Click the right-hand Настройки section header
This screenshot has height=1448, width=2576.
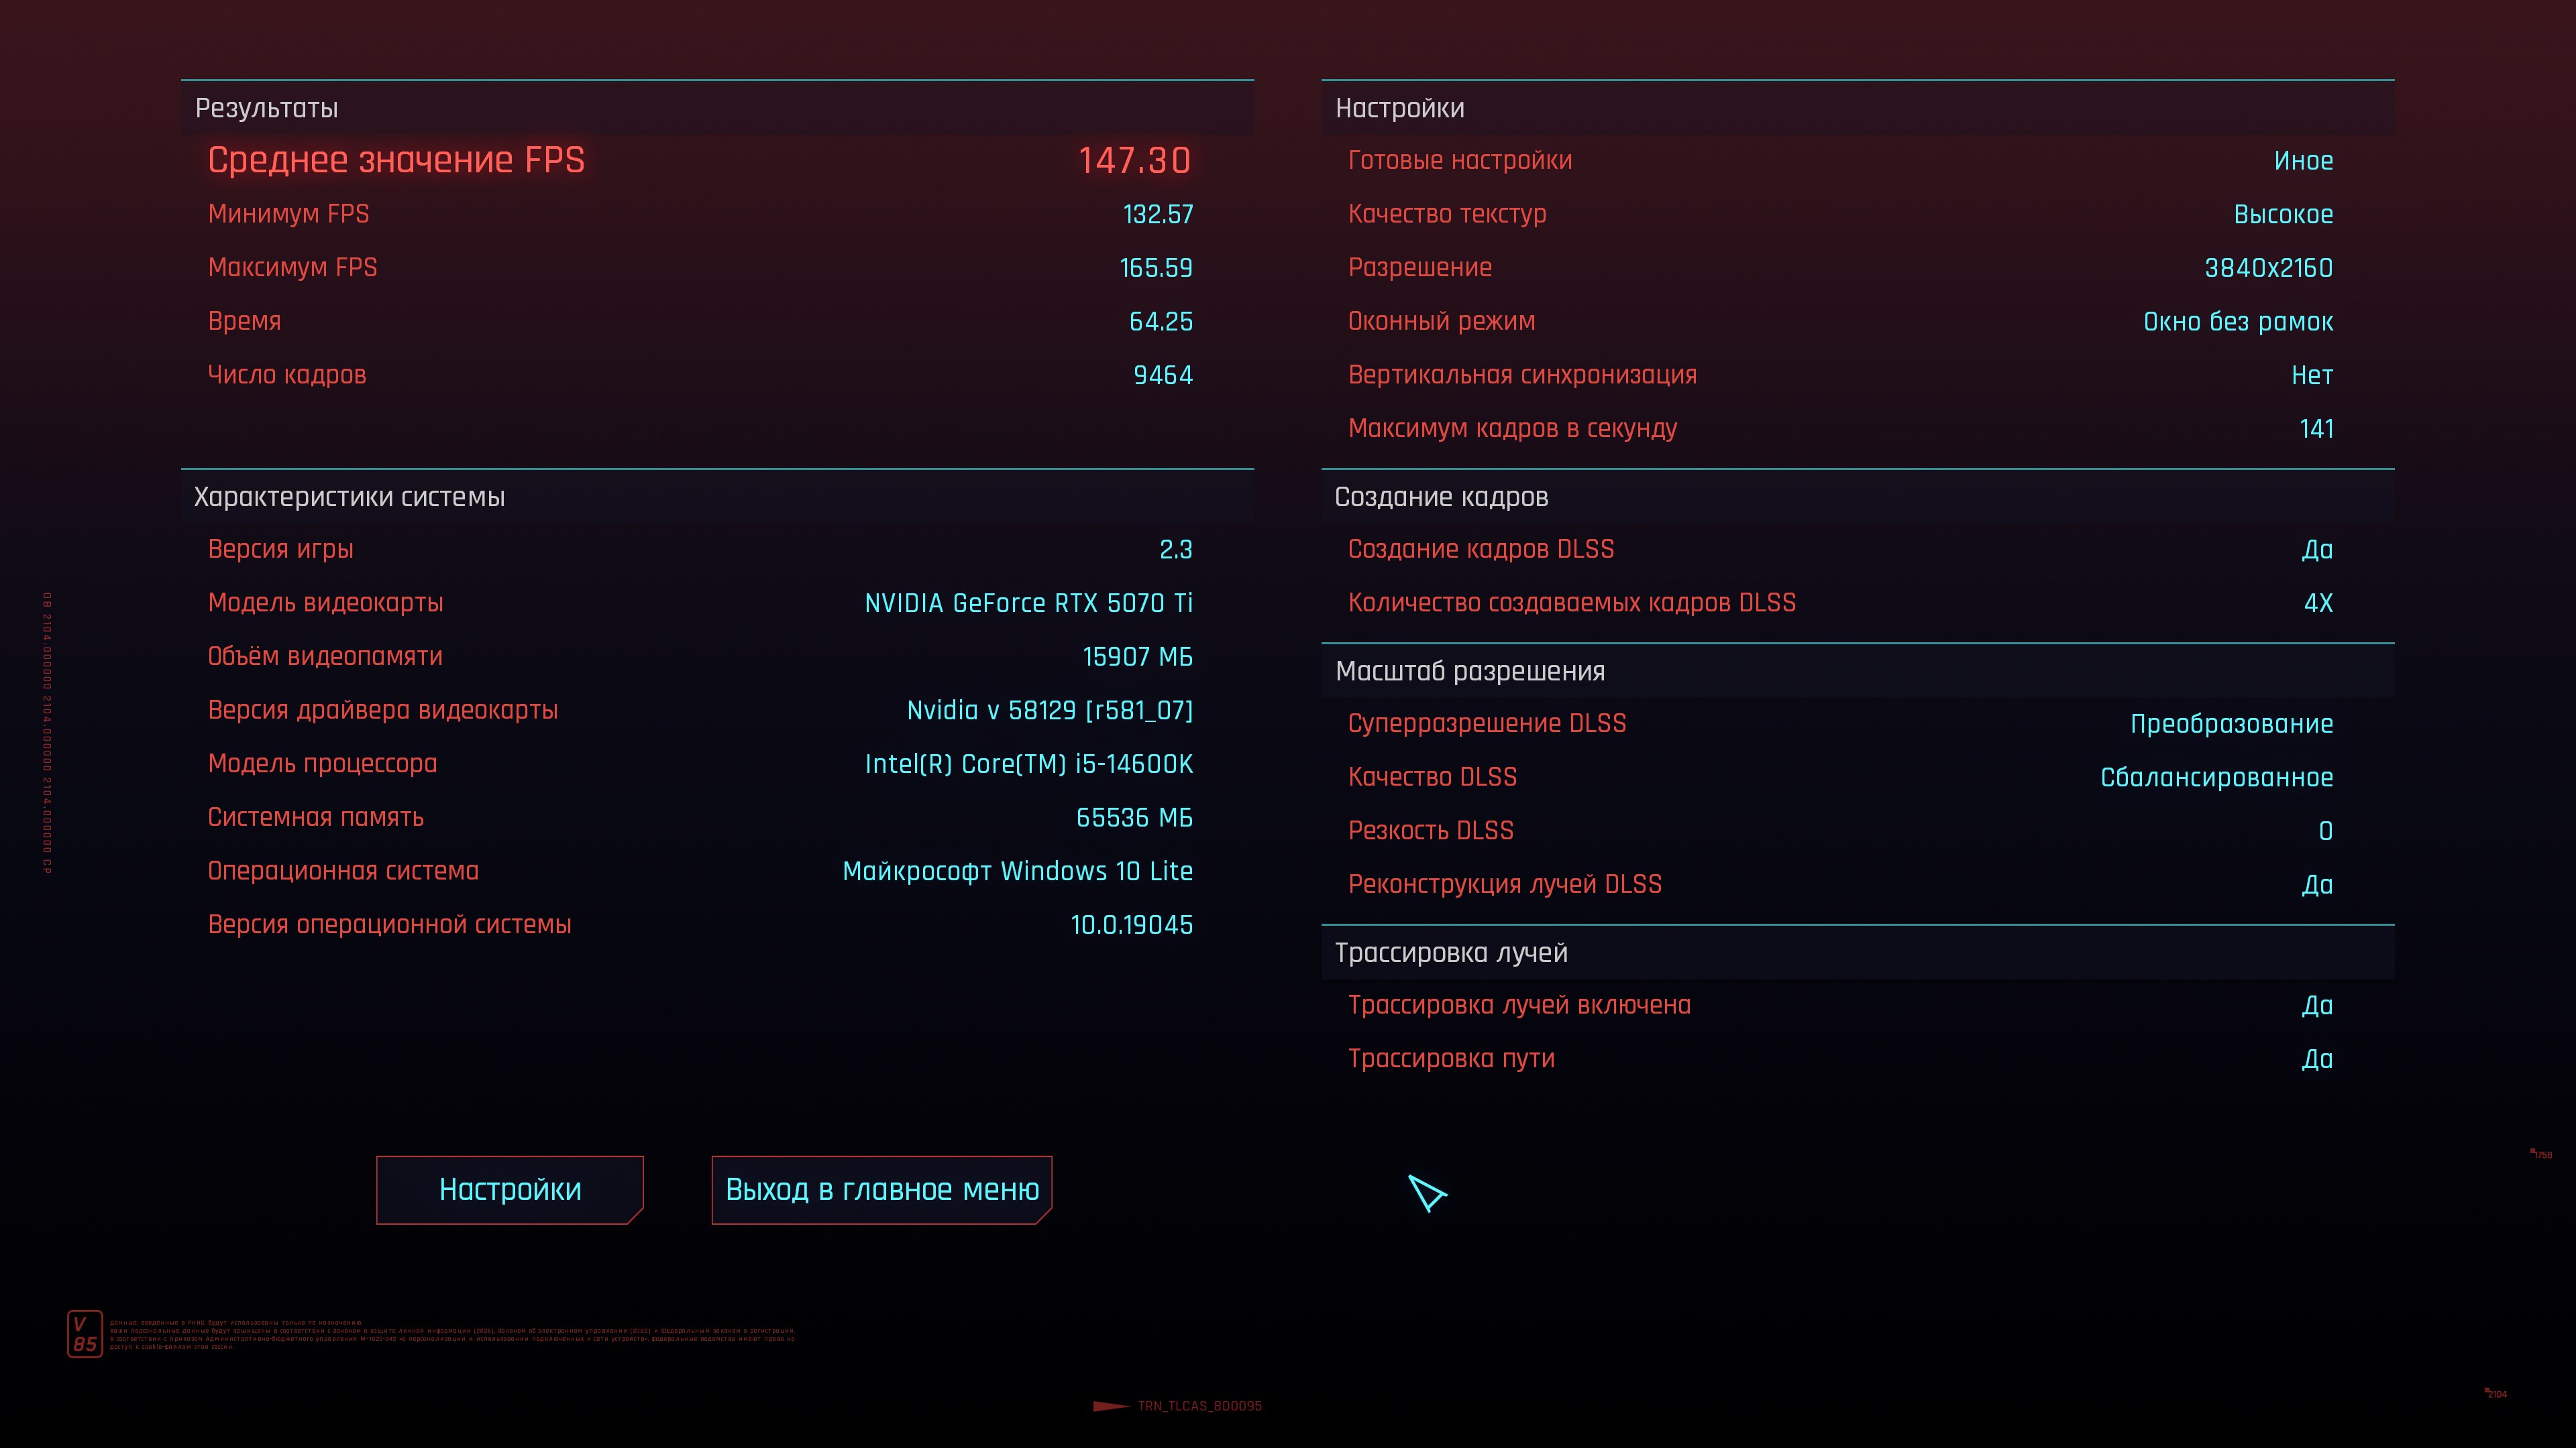click(1399, 108)
